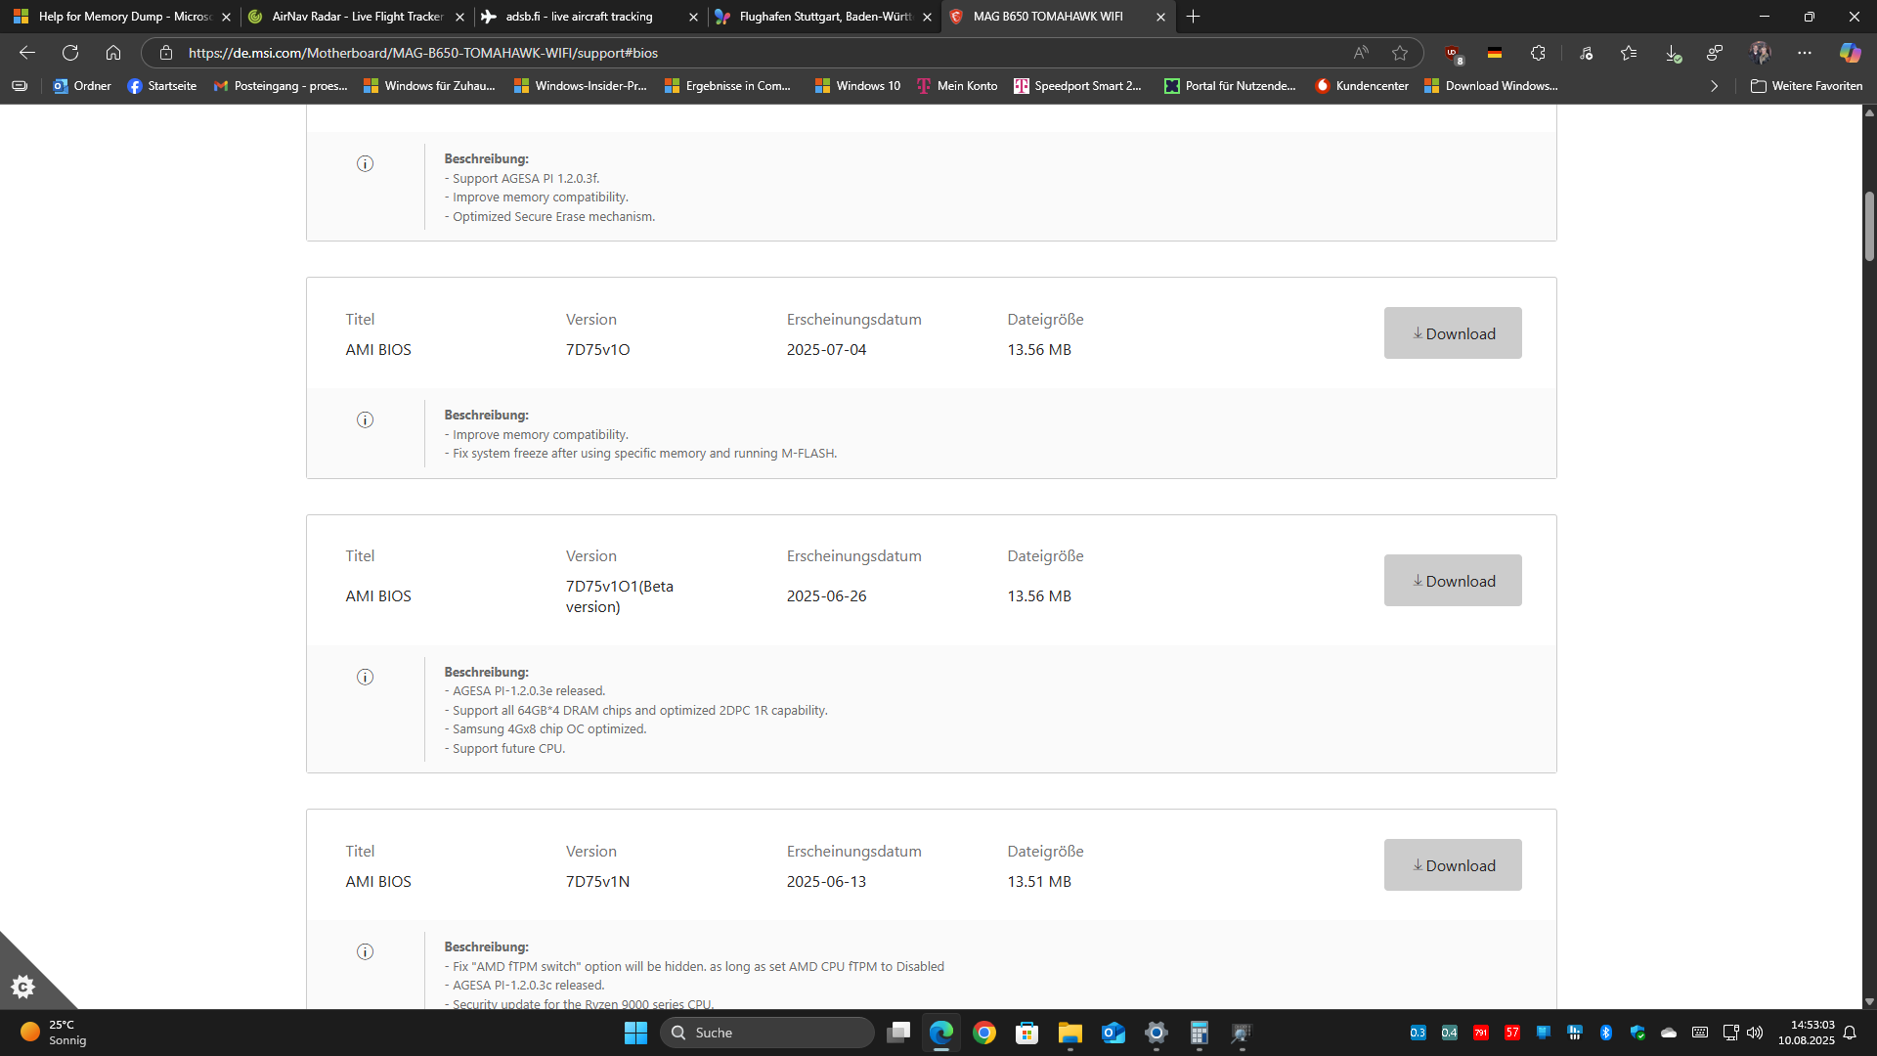Viewport: 1877px width, 1056px height.
Task: Reload the MSI support page
Action: 70,53
